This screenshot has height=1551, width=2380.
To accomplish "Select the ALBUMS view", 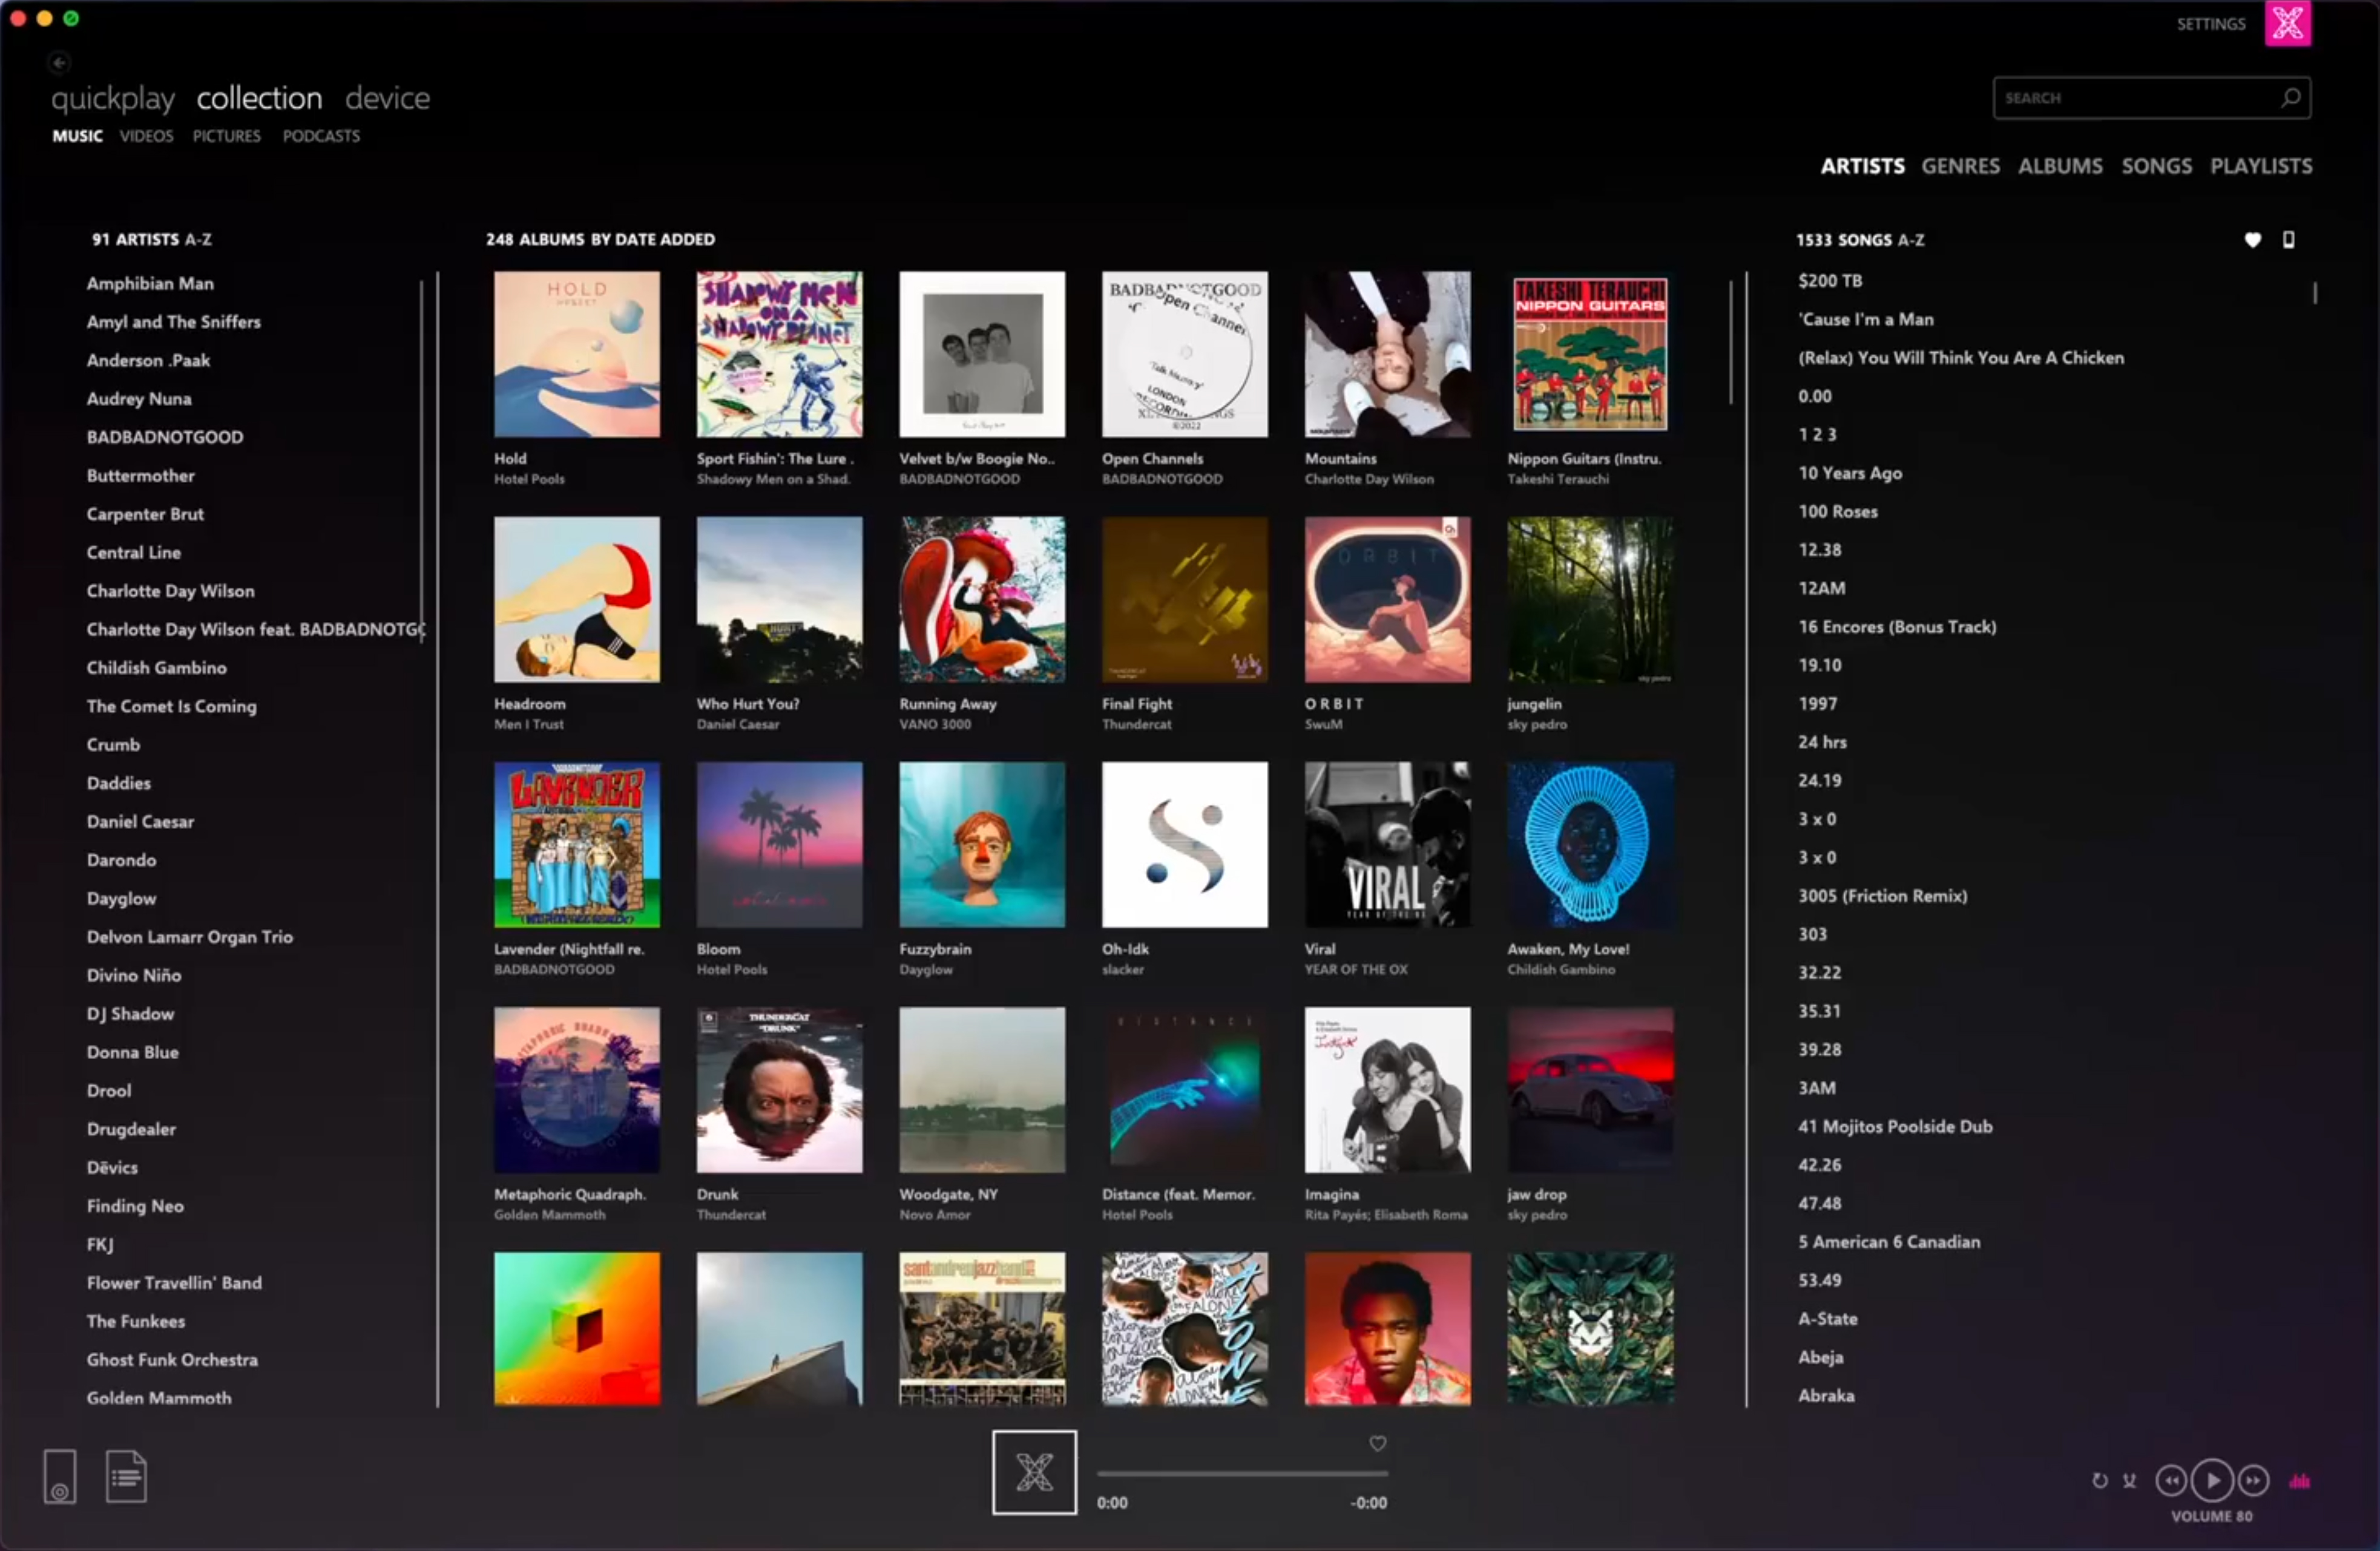I will click(2060, 166).
